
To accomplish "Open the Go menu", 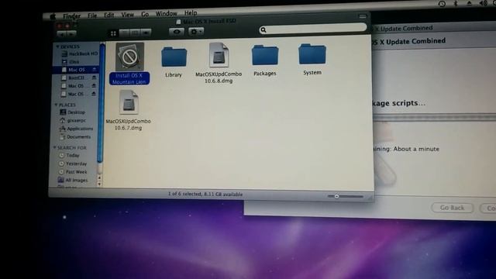I will click(145, 14).
